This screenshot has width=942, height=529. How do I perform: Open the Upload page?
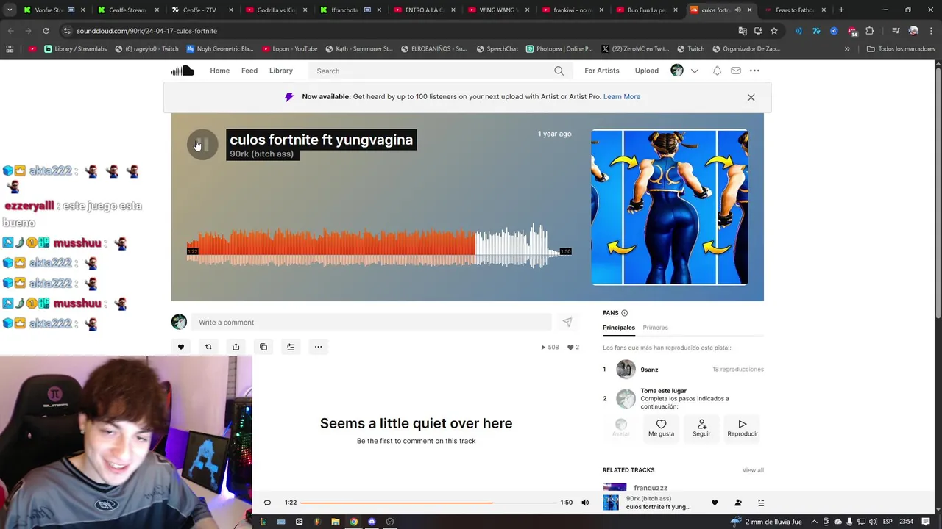point(647,71)
